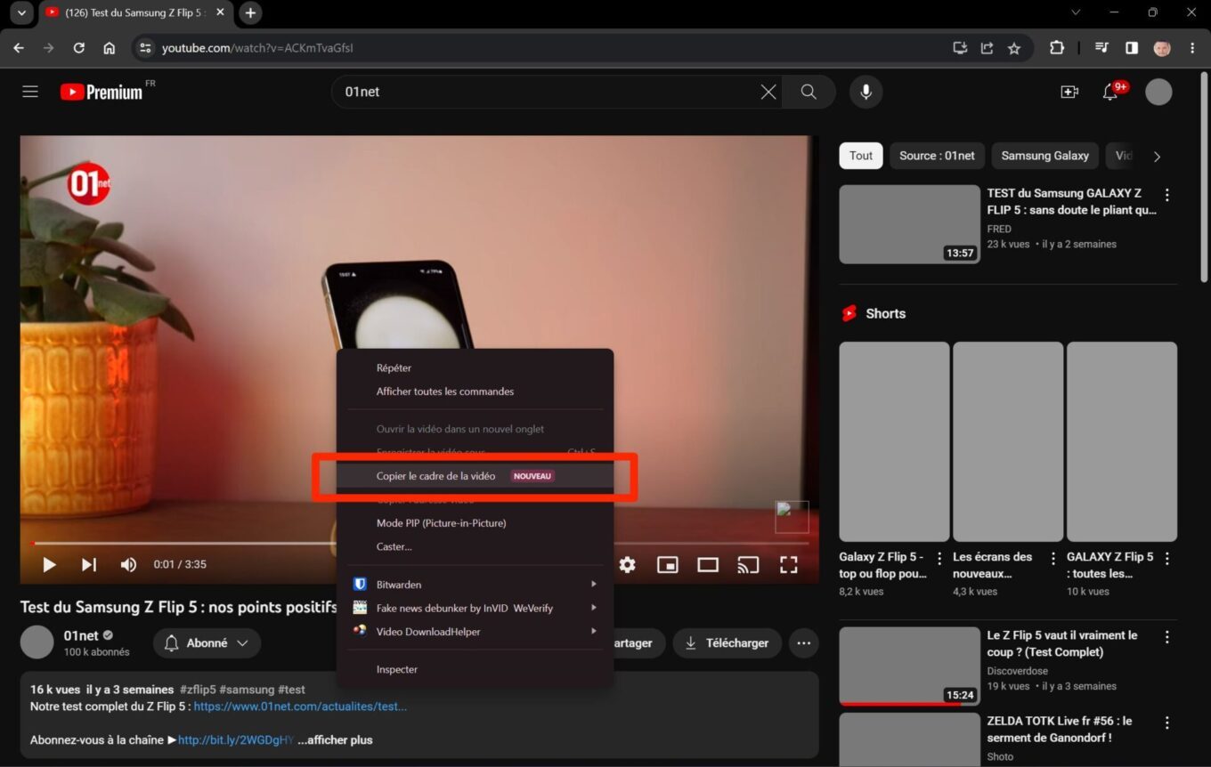
Task: Open the 15:24 video thumbnail
Action: [x=909, y=666]
